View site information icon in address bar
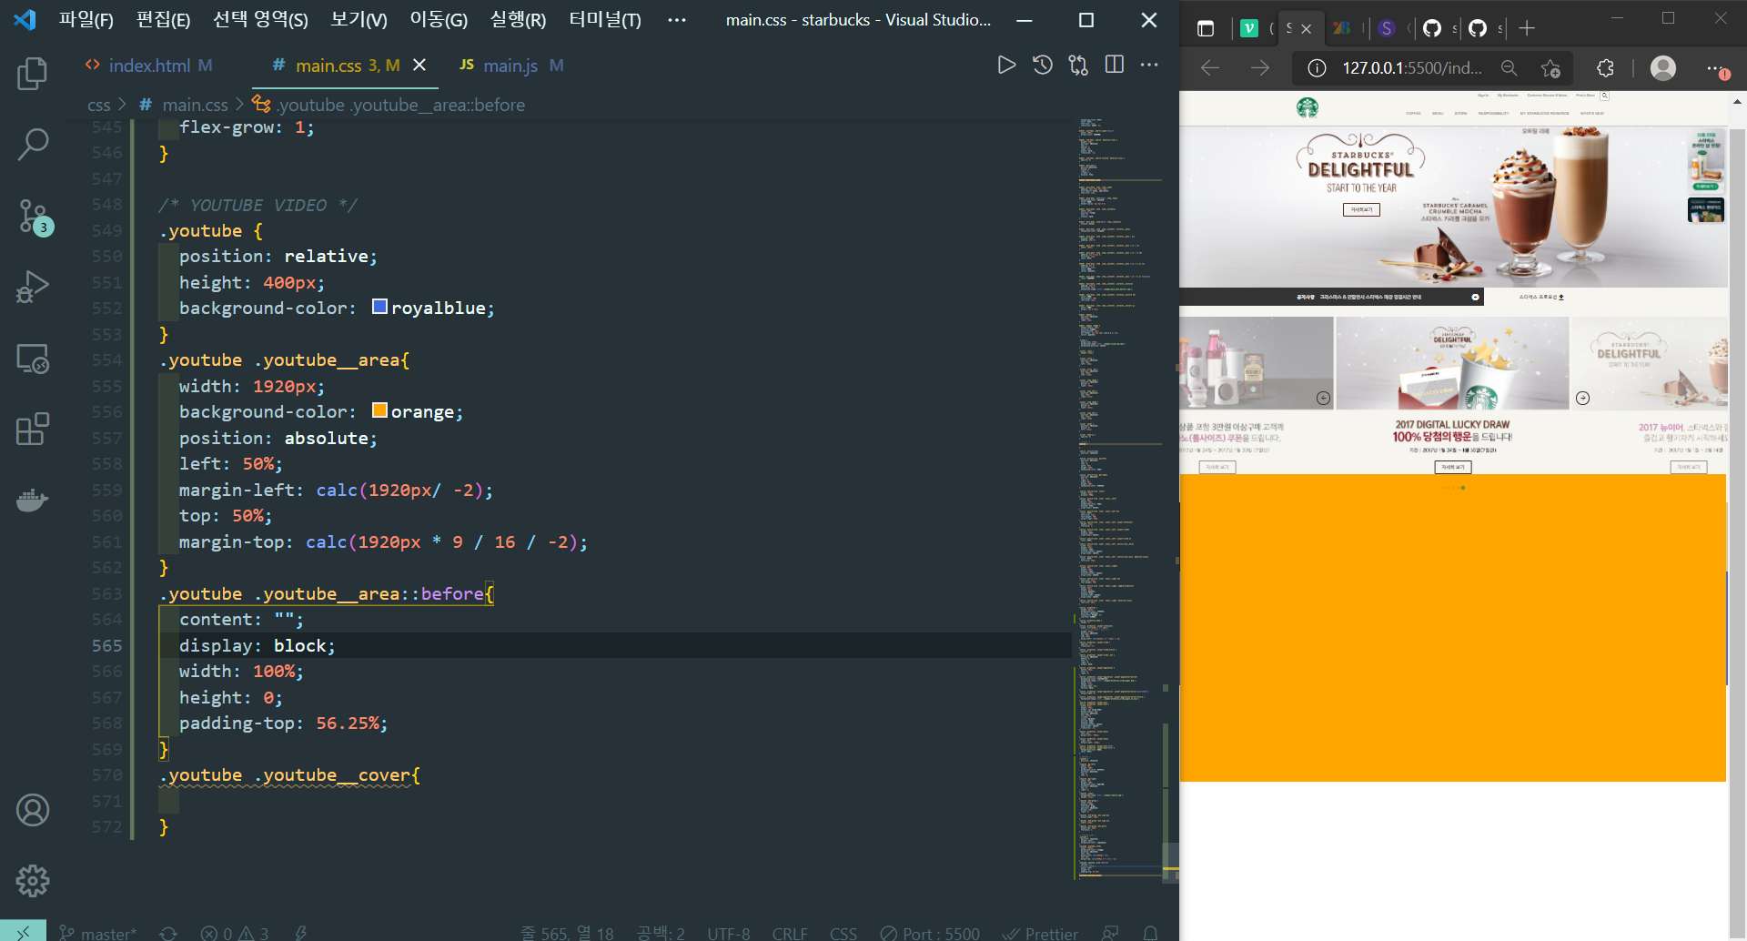This screenshot has width=1747, height=941. [x=1317, y=68]
